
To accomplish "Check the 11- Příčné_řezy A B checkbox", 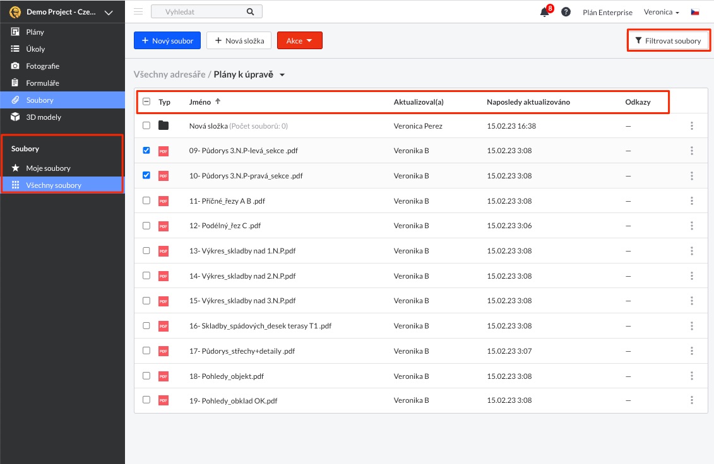I will [x=146, y=200].
